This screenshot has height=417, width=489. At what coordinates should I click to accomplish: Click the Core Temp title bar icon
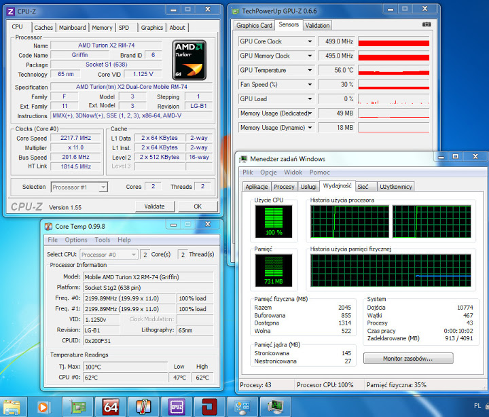[48, 226]
